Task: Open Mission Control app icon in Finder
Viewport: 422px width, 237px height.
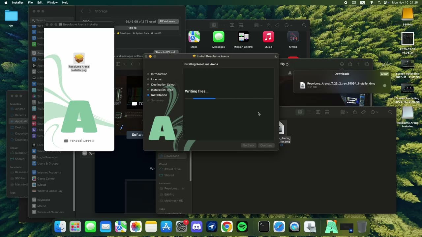Action: tap(243, 37)
